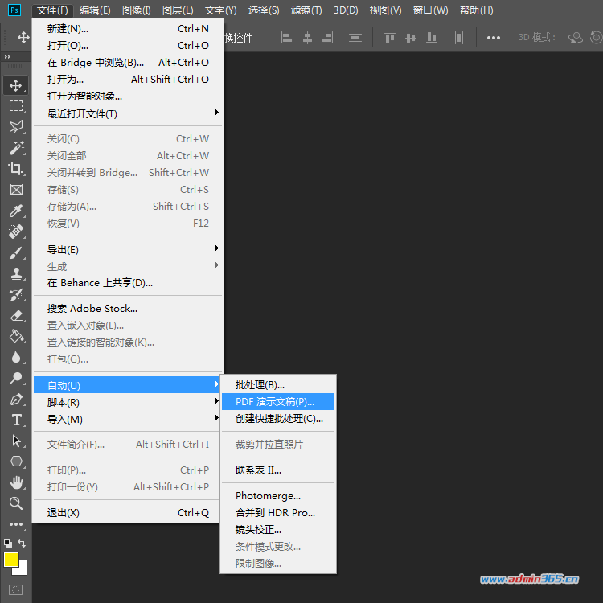Expand the 导出(E) submenu
The height and width of the screenshot is (603, 603).
(x=128, y=249)
